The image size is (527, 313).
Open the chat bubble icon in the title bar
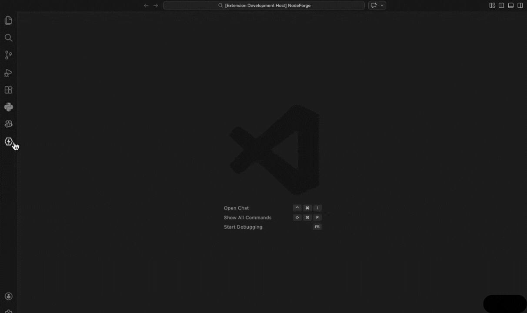[x=374, y=5]
